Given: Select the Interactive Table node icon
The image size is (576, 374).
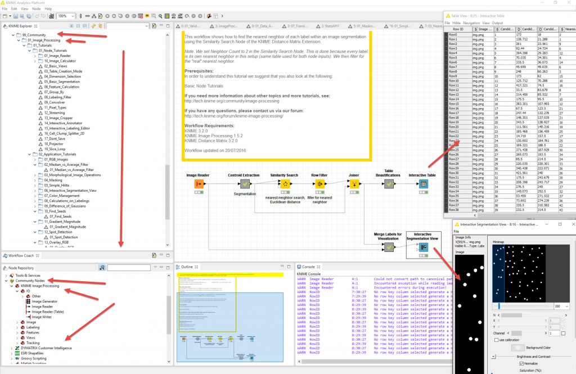Looking at the screenshot, I should click(x=422, y=184).
